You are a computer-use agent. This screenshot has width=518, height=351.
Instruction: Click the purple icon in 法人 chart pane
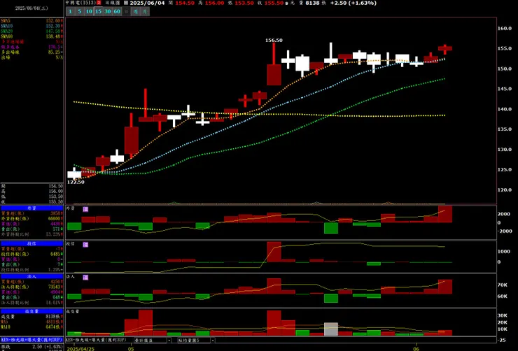85,278
